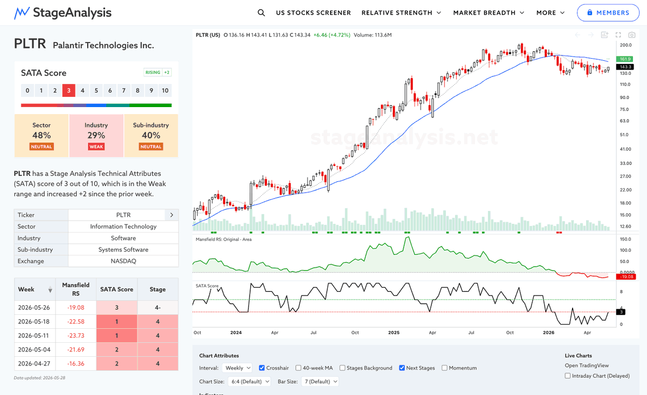Open TradingView live chart link

click(x=587, y=365)
